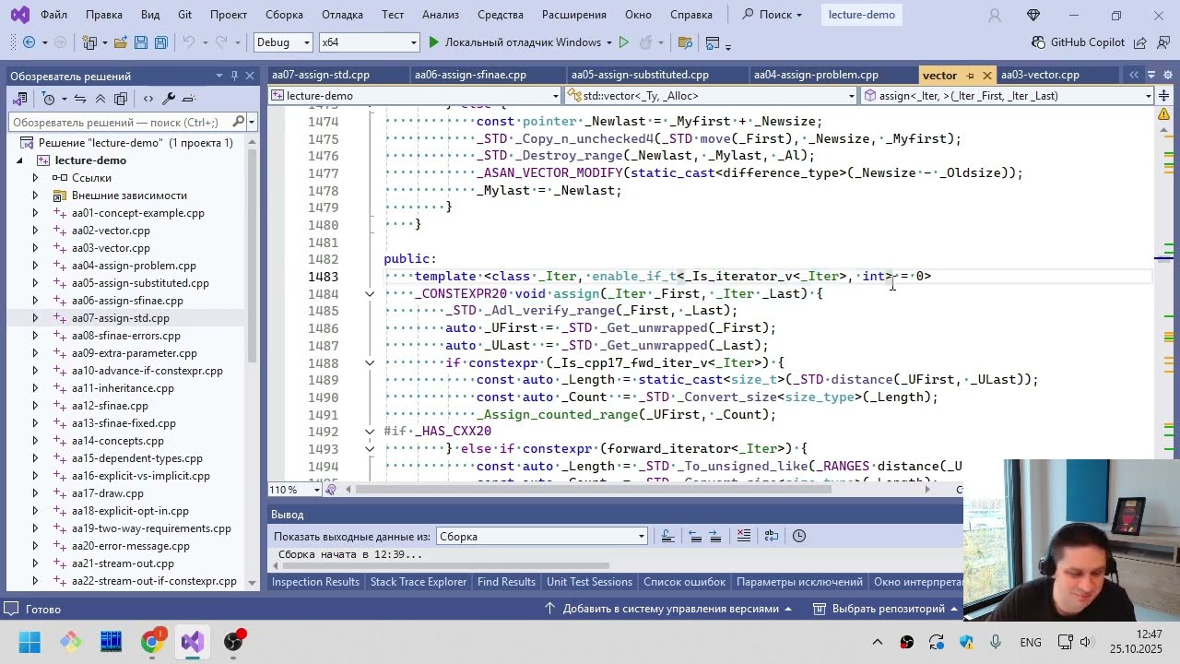Toggle the pin on the vector tab

pos(969,76)
